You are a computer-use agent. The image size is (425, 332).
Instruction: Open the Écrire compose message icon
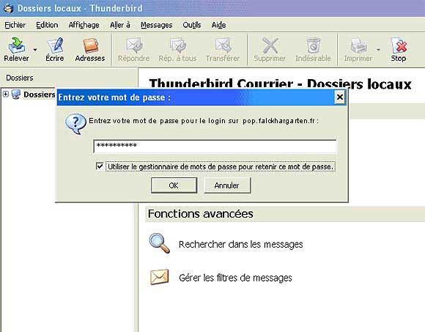[55, 45]
